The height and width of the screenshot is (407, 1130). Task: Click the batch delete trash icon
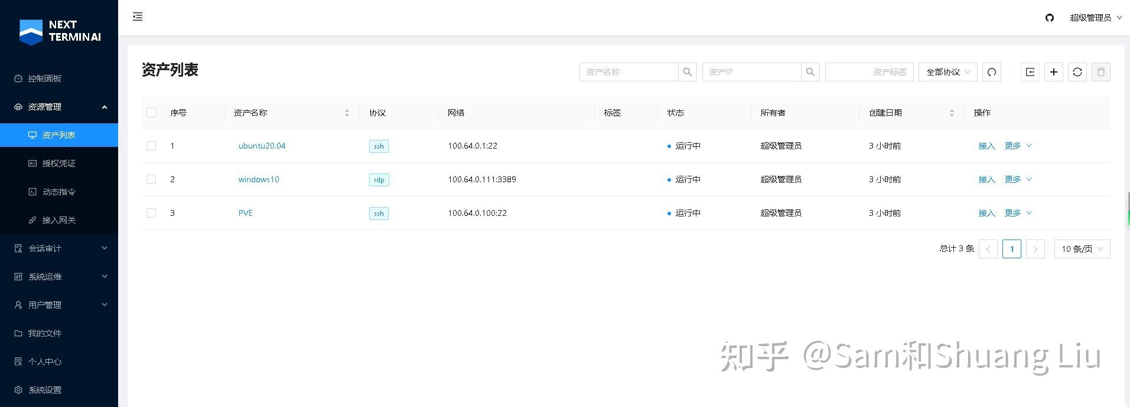pos(1101,72)
